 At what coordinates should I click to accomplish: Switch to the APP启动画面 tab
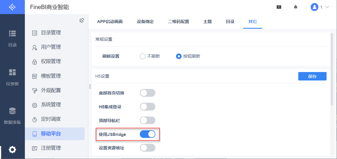110,22
